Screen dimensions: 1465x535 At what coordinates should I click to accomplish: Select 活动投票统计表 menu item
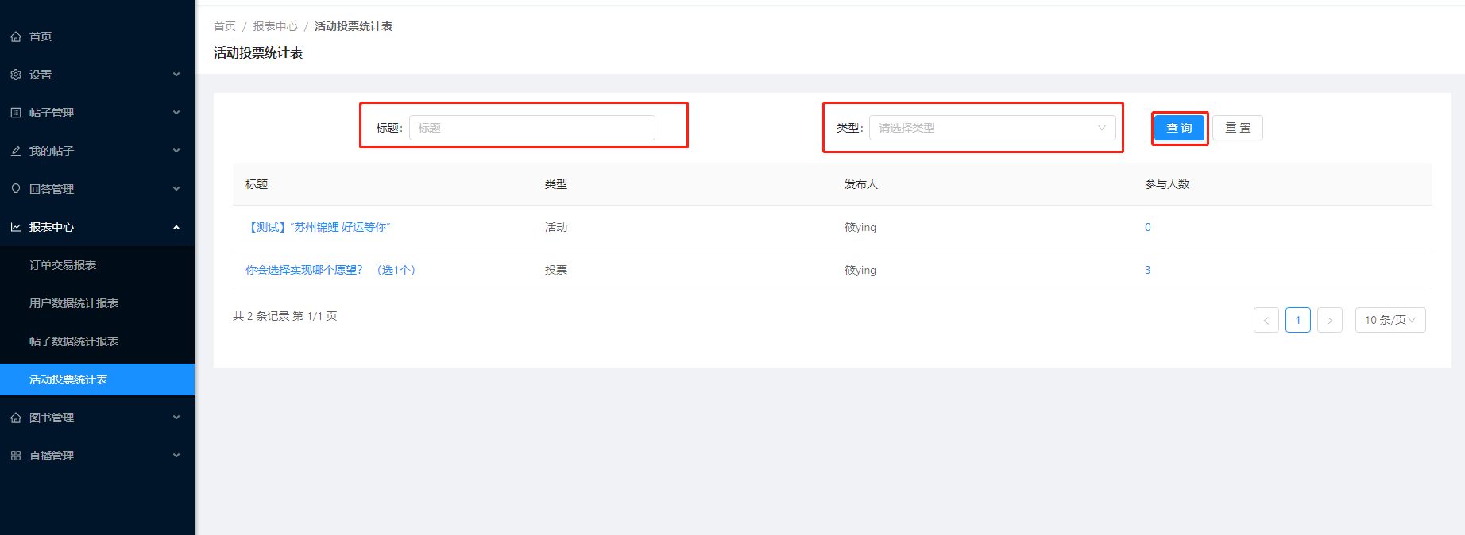coord(97,379)
